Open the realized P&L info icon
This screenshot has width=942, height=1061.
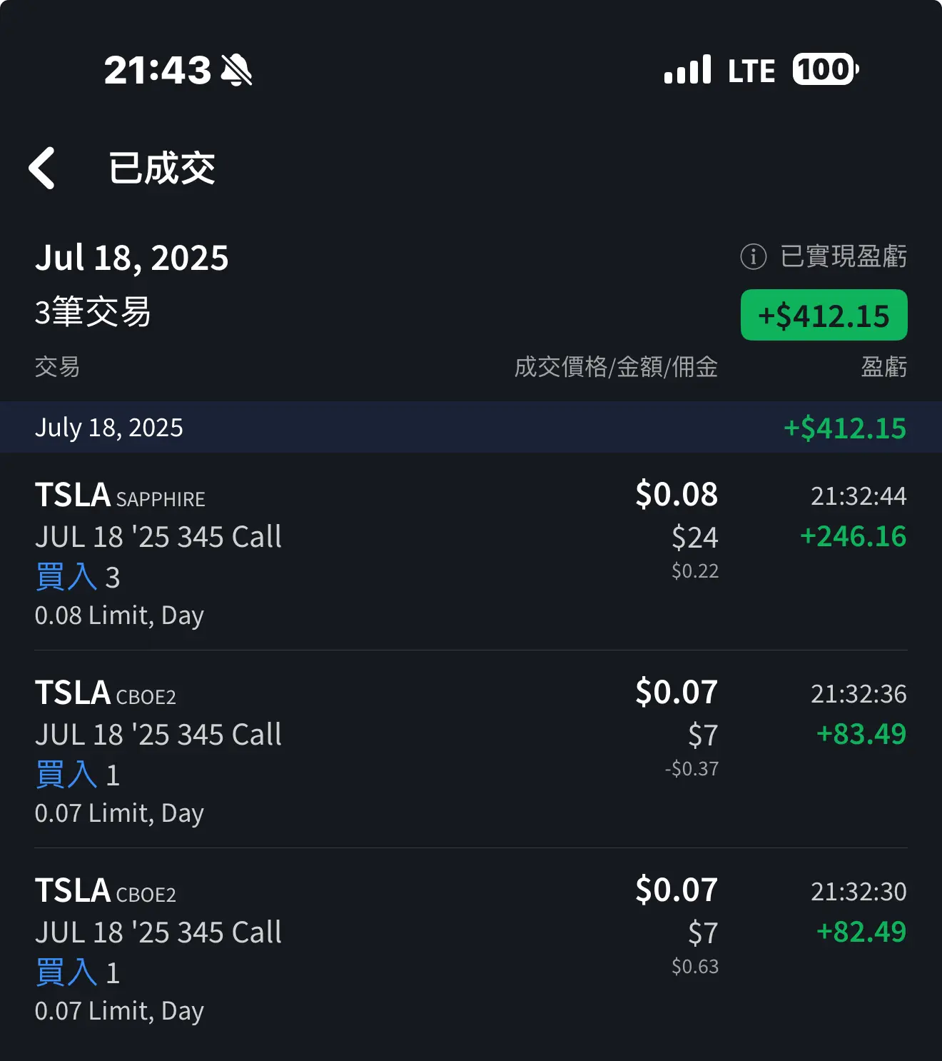[753, 256]
